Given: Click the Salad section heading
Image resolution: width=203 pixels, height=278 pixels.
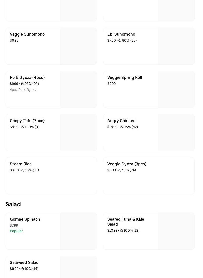Looking at the screenshot, I should [13, 204].
